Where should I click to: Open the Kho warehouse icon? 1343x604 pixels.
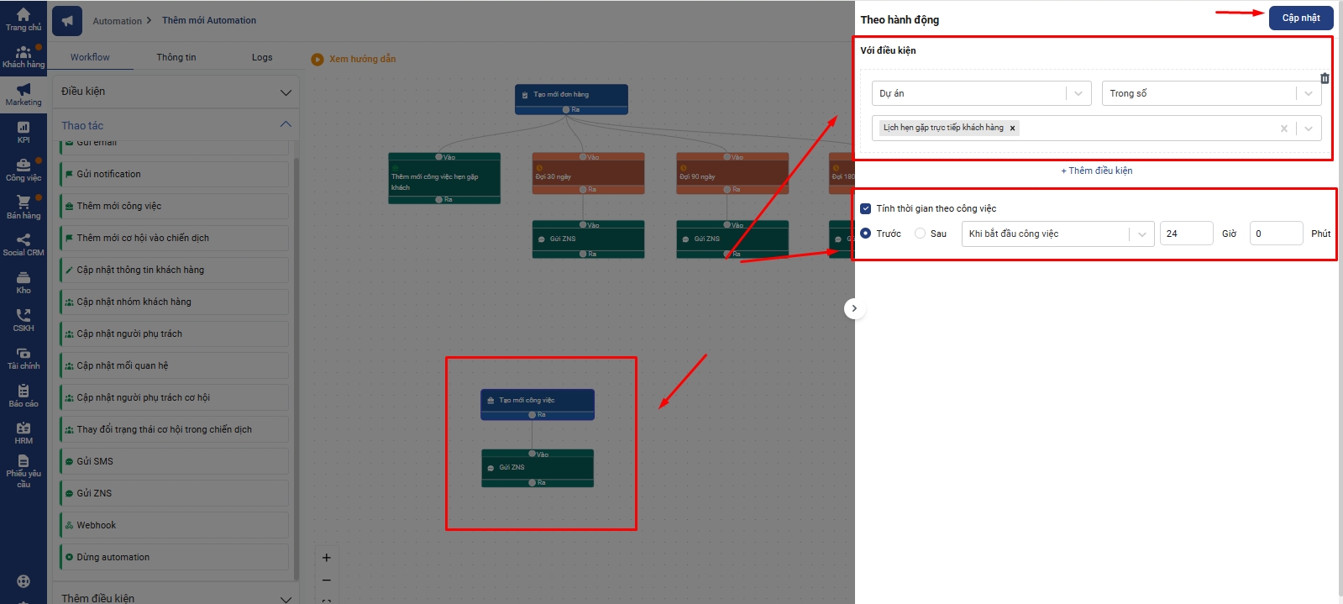24,282
